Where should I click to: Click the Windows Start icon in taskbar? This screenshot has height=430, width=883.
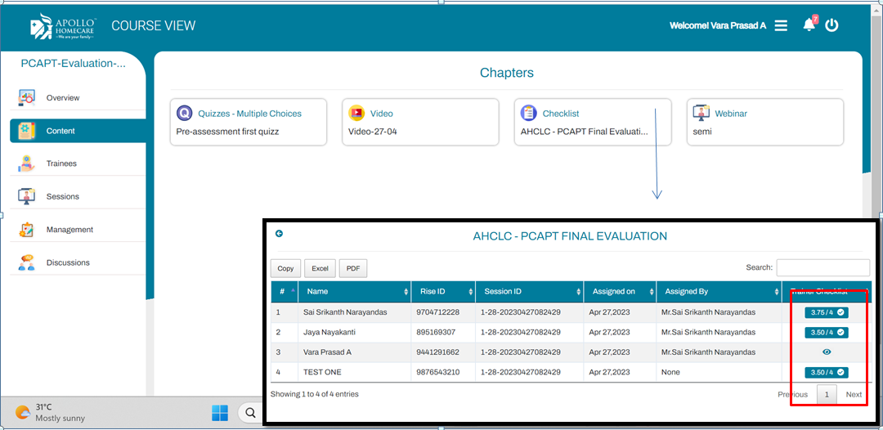pos(220,413)
